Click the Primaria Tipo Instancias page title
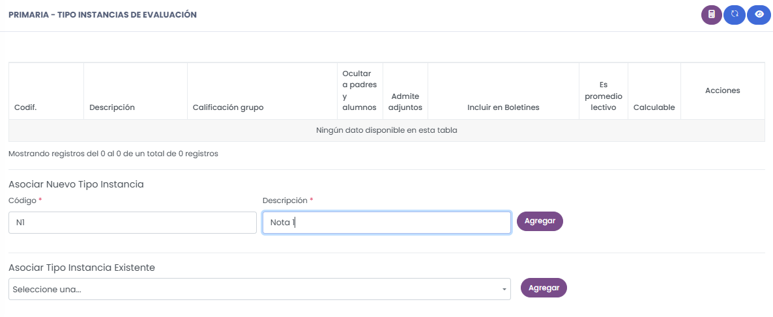Viewport: 773px width, 317px height. click(x=102, y=14)
